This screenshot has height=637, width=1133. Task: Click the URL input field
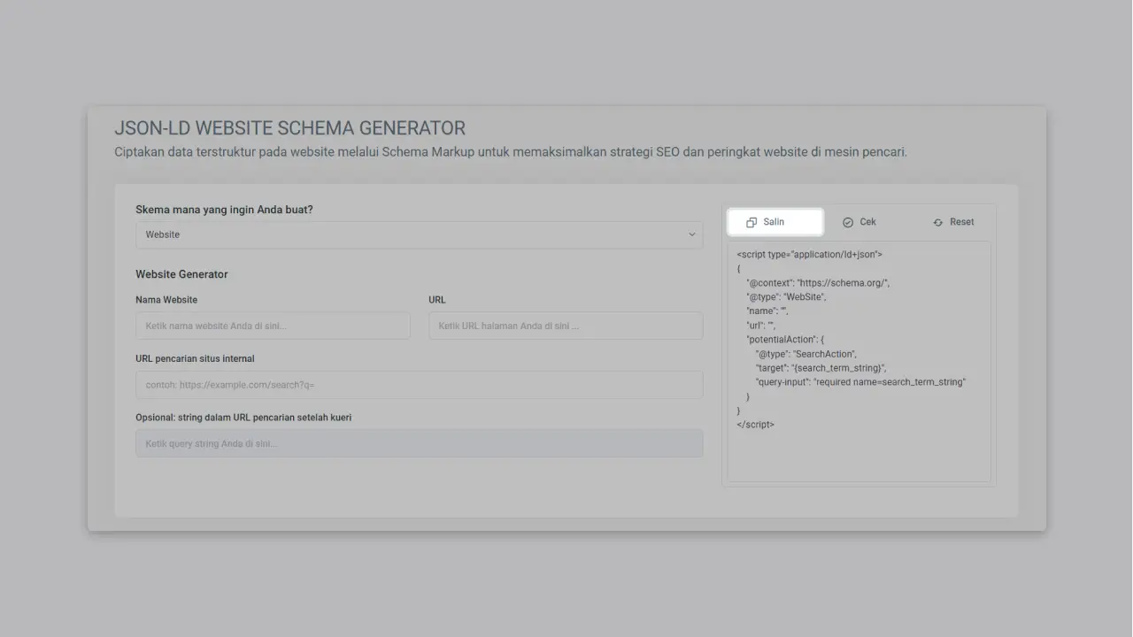tap(566, 326)
